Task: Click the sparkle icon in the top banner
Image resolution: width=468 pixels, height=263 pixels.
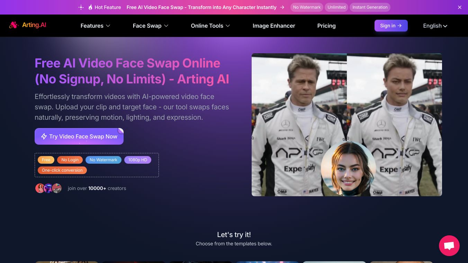Action: coord(81,7)
